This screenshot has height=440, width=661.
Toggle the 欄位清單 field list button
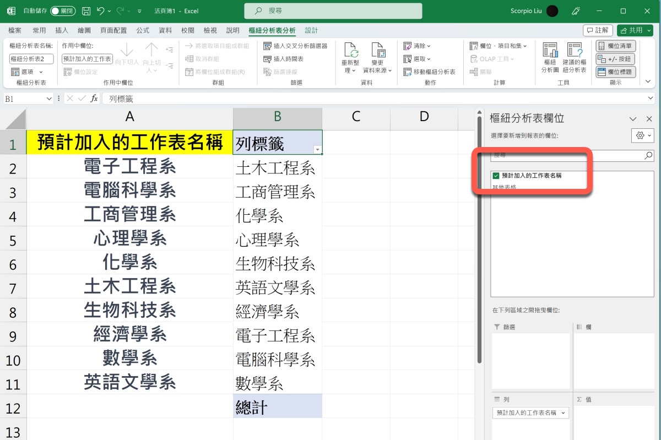tap(615, 46)
